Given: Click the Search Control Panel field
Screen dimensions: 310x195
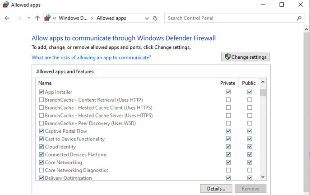Looking at the screenshot, I should click(x=230, y=19).
